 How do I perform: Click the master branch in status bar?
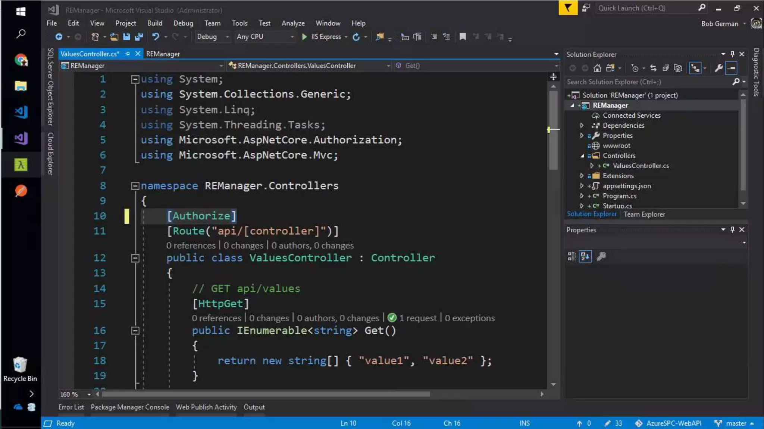(736, 423)
